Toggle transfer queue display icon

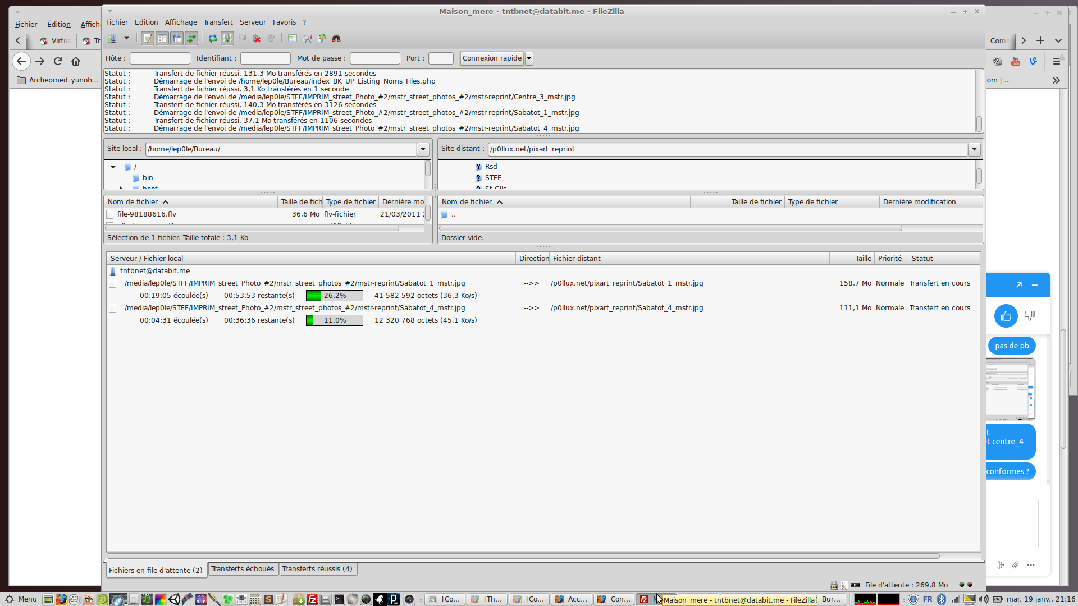(x=191, y=38)
